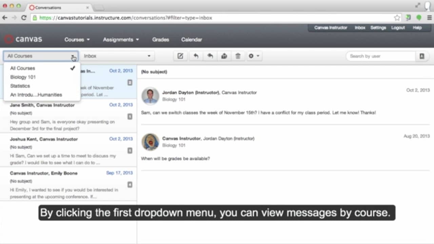Open the Settings link
The image size is (434, 244).
pyautogui.click(x=378, y=28)
